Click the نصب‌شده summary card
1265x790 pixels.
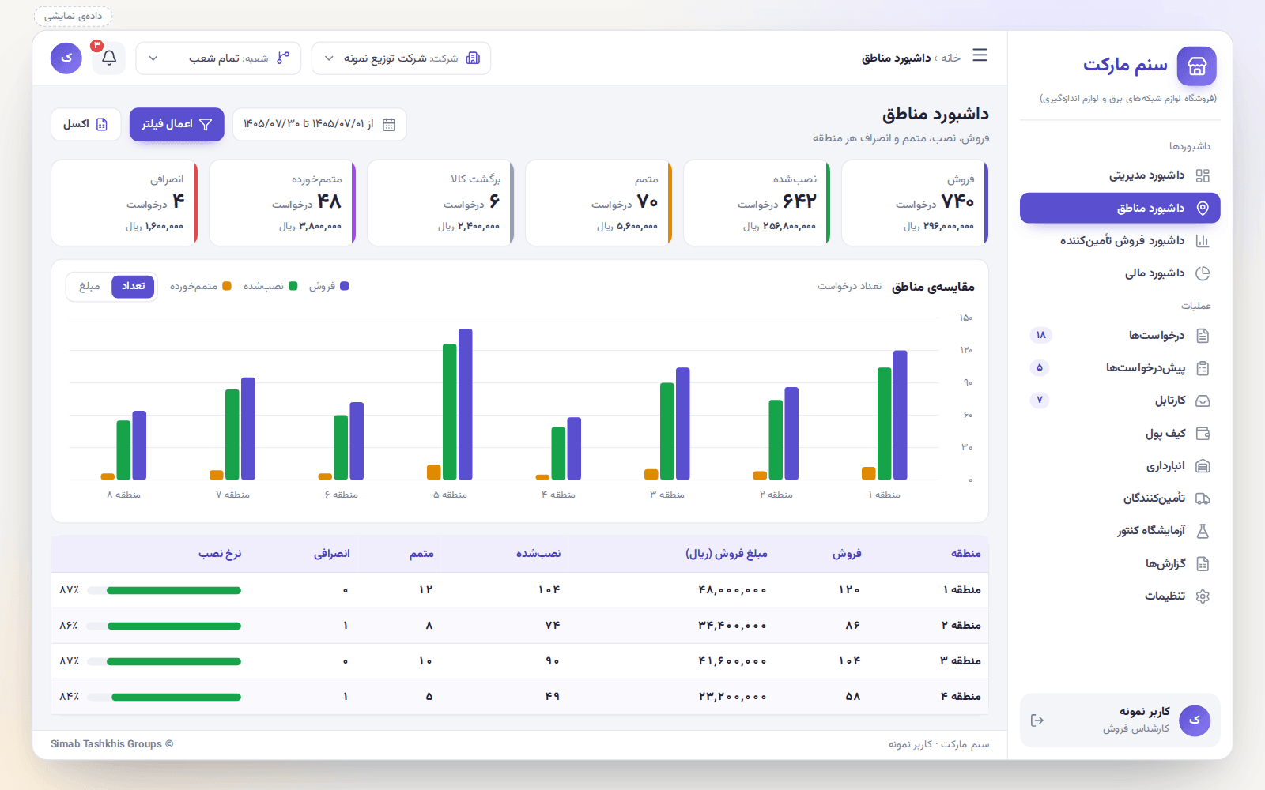[x=757, y=204]
